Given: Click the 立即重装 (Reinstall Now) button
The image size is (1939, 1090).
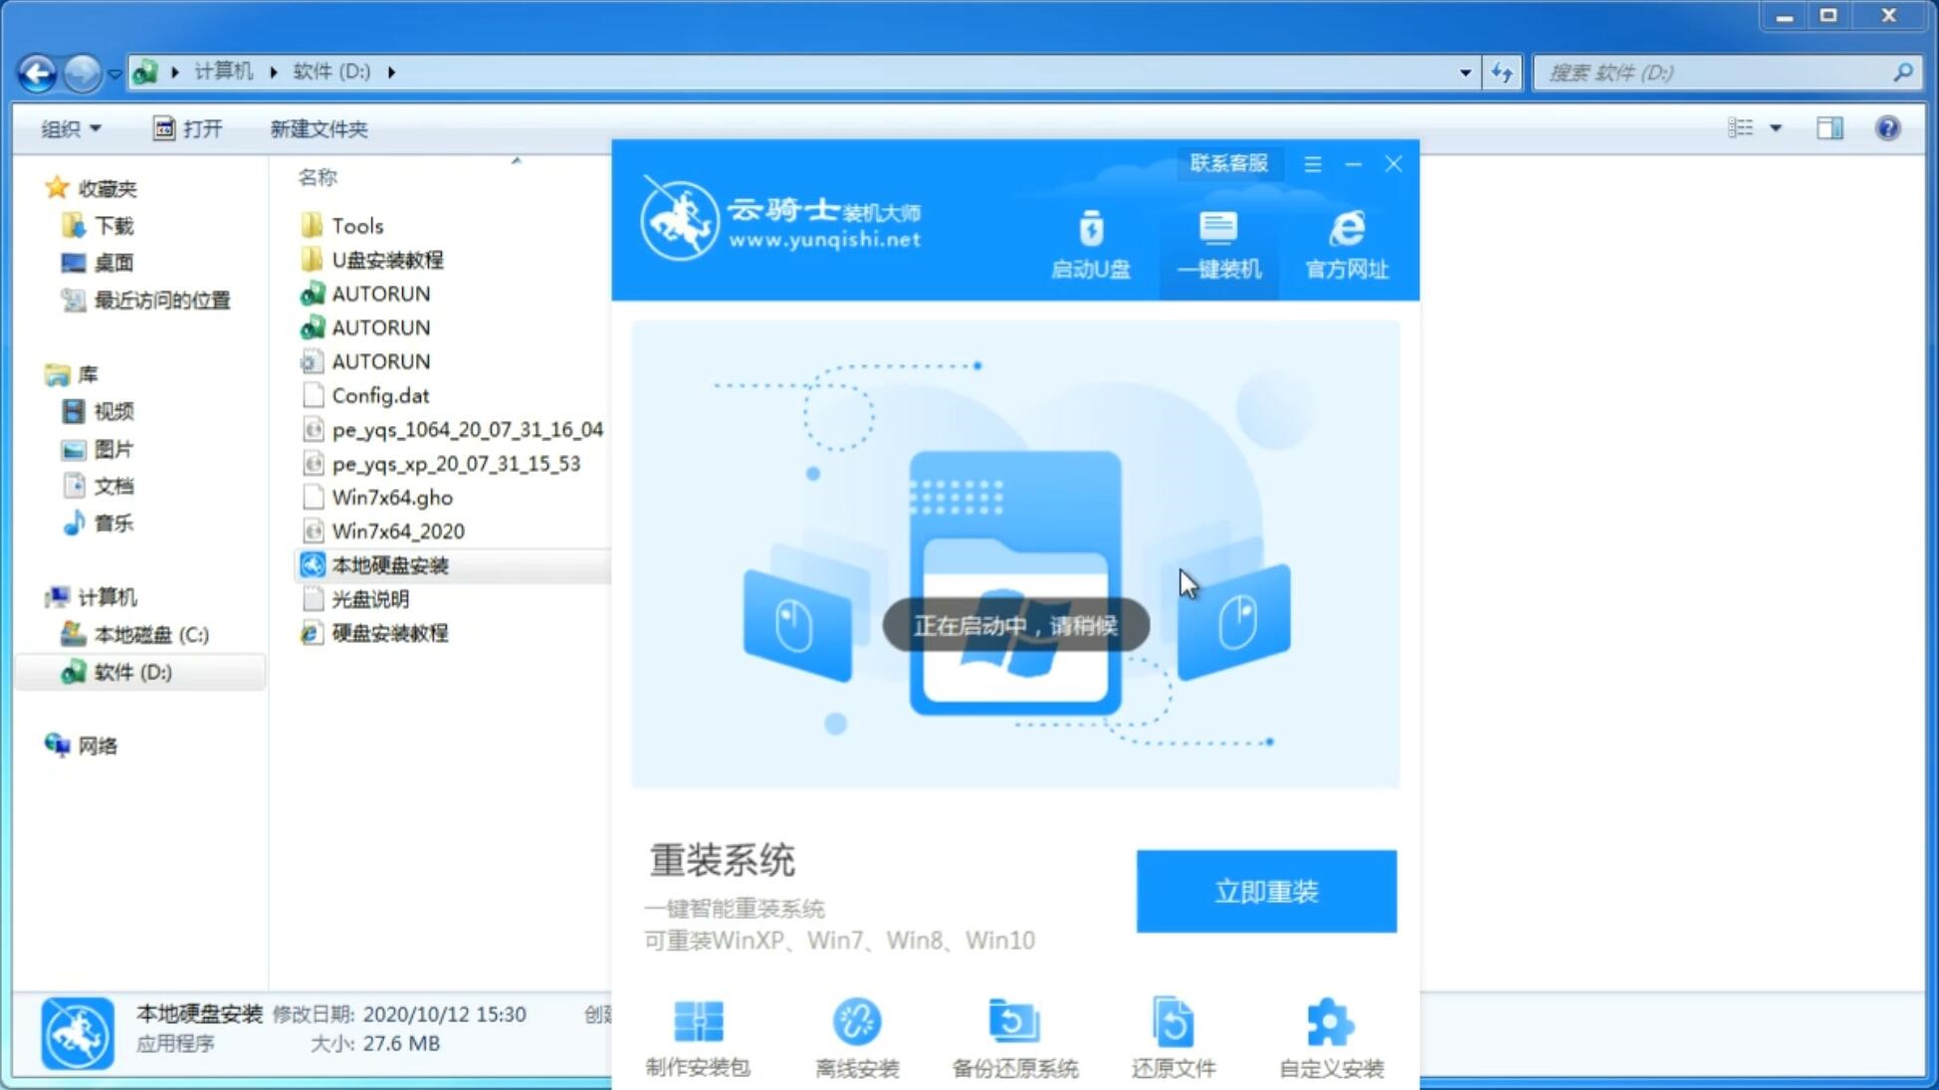Looking at the screenshot, I should [x=1266, y=892].
